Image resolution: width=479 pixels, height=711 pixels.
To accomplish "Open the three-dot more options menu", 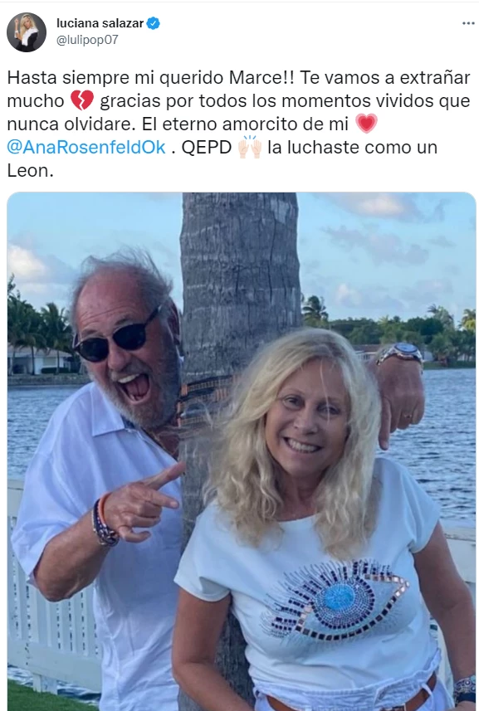I will [468, 23].
